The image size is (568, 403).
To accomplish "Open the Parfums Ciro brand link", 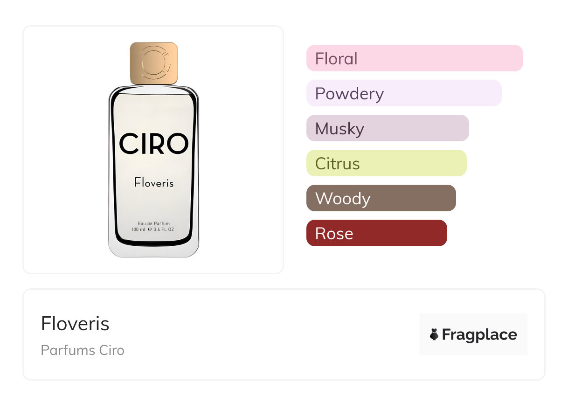I will pos(83,350).
